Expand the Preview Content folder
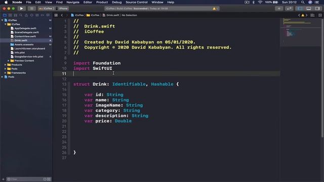Viewport: 324px width, 182px height. (x=8, y=61)
